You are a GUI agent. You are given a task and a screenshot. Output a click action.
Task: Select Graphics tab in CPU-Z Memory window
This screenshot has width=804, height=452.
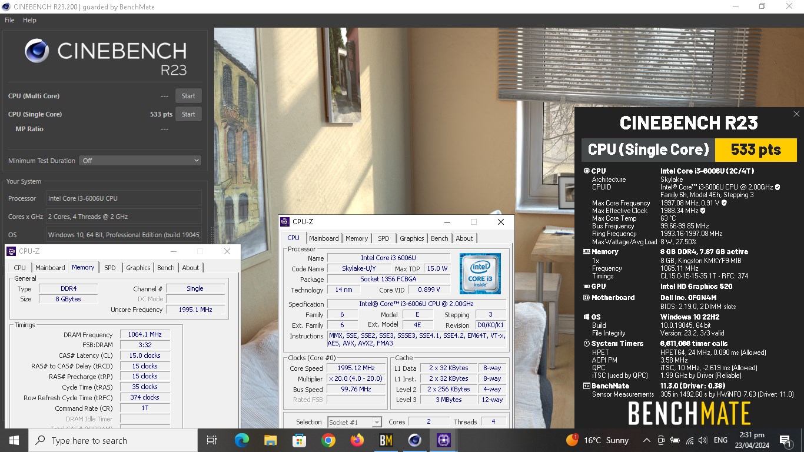click(138, 268)
